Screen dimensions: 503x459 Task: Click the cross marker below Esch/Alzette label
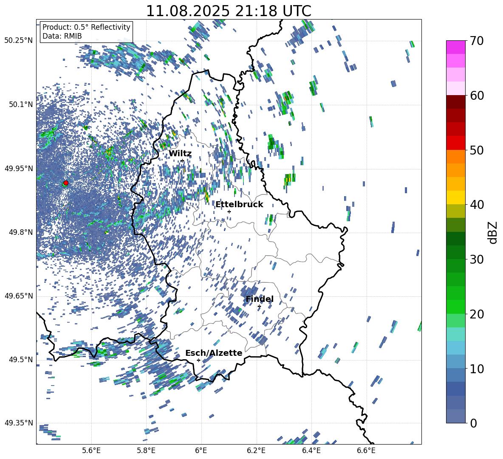point(198,360)
